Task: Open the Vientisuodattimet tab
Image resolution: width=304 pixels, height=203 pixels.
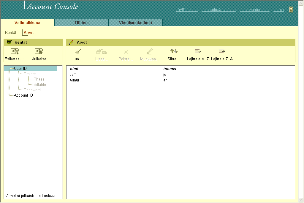Action: pyautogui.click(x=135, y=23)
